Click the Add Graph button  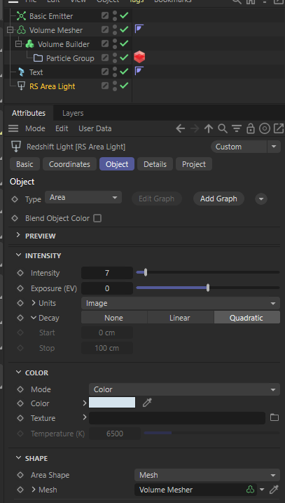tap(218, 199)
